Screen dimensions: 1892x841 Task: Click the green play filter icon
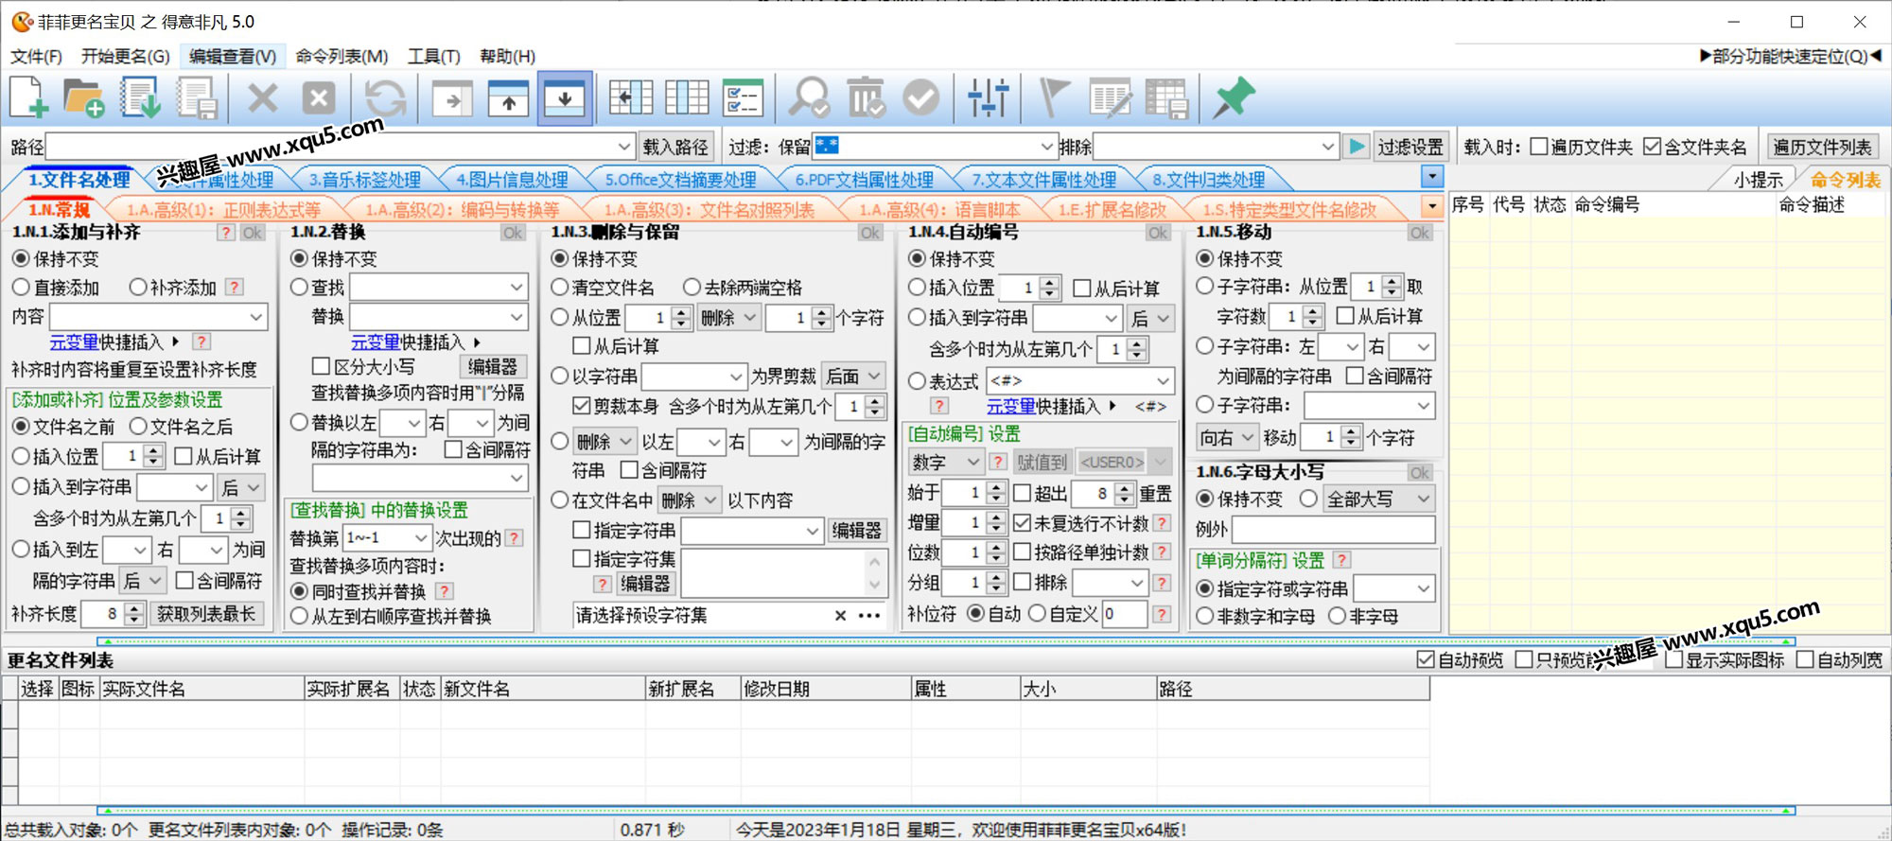pyautogui.click(x=1357, y=147)
